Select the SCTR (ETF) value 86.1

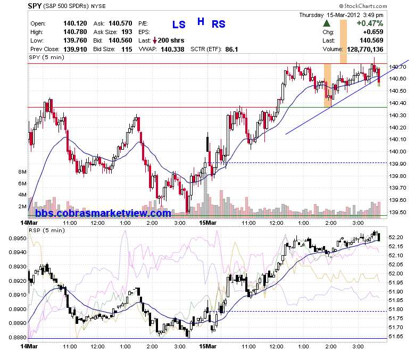click(231, 49)
